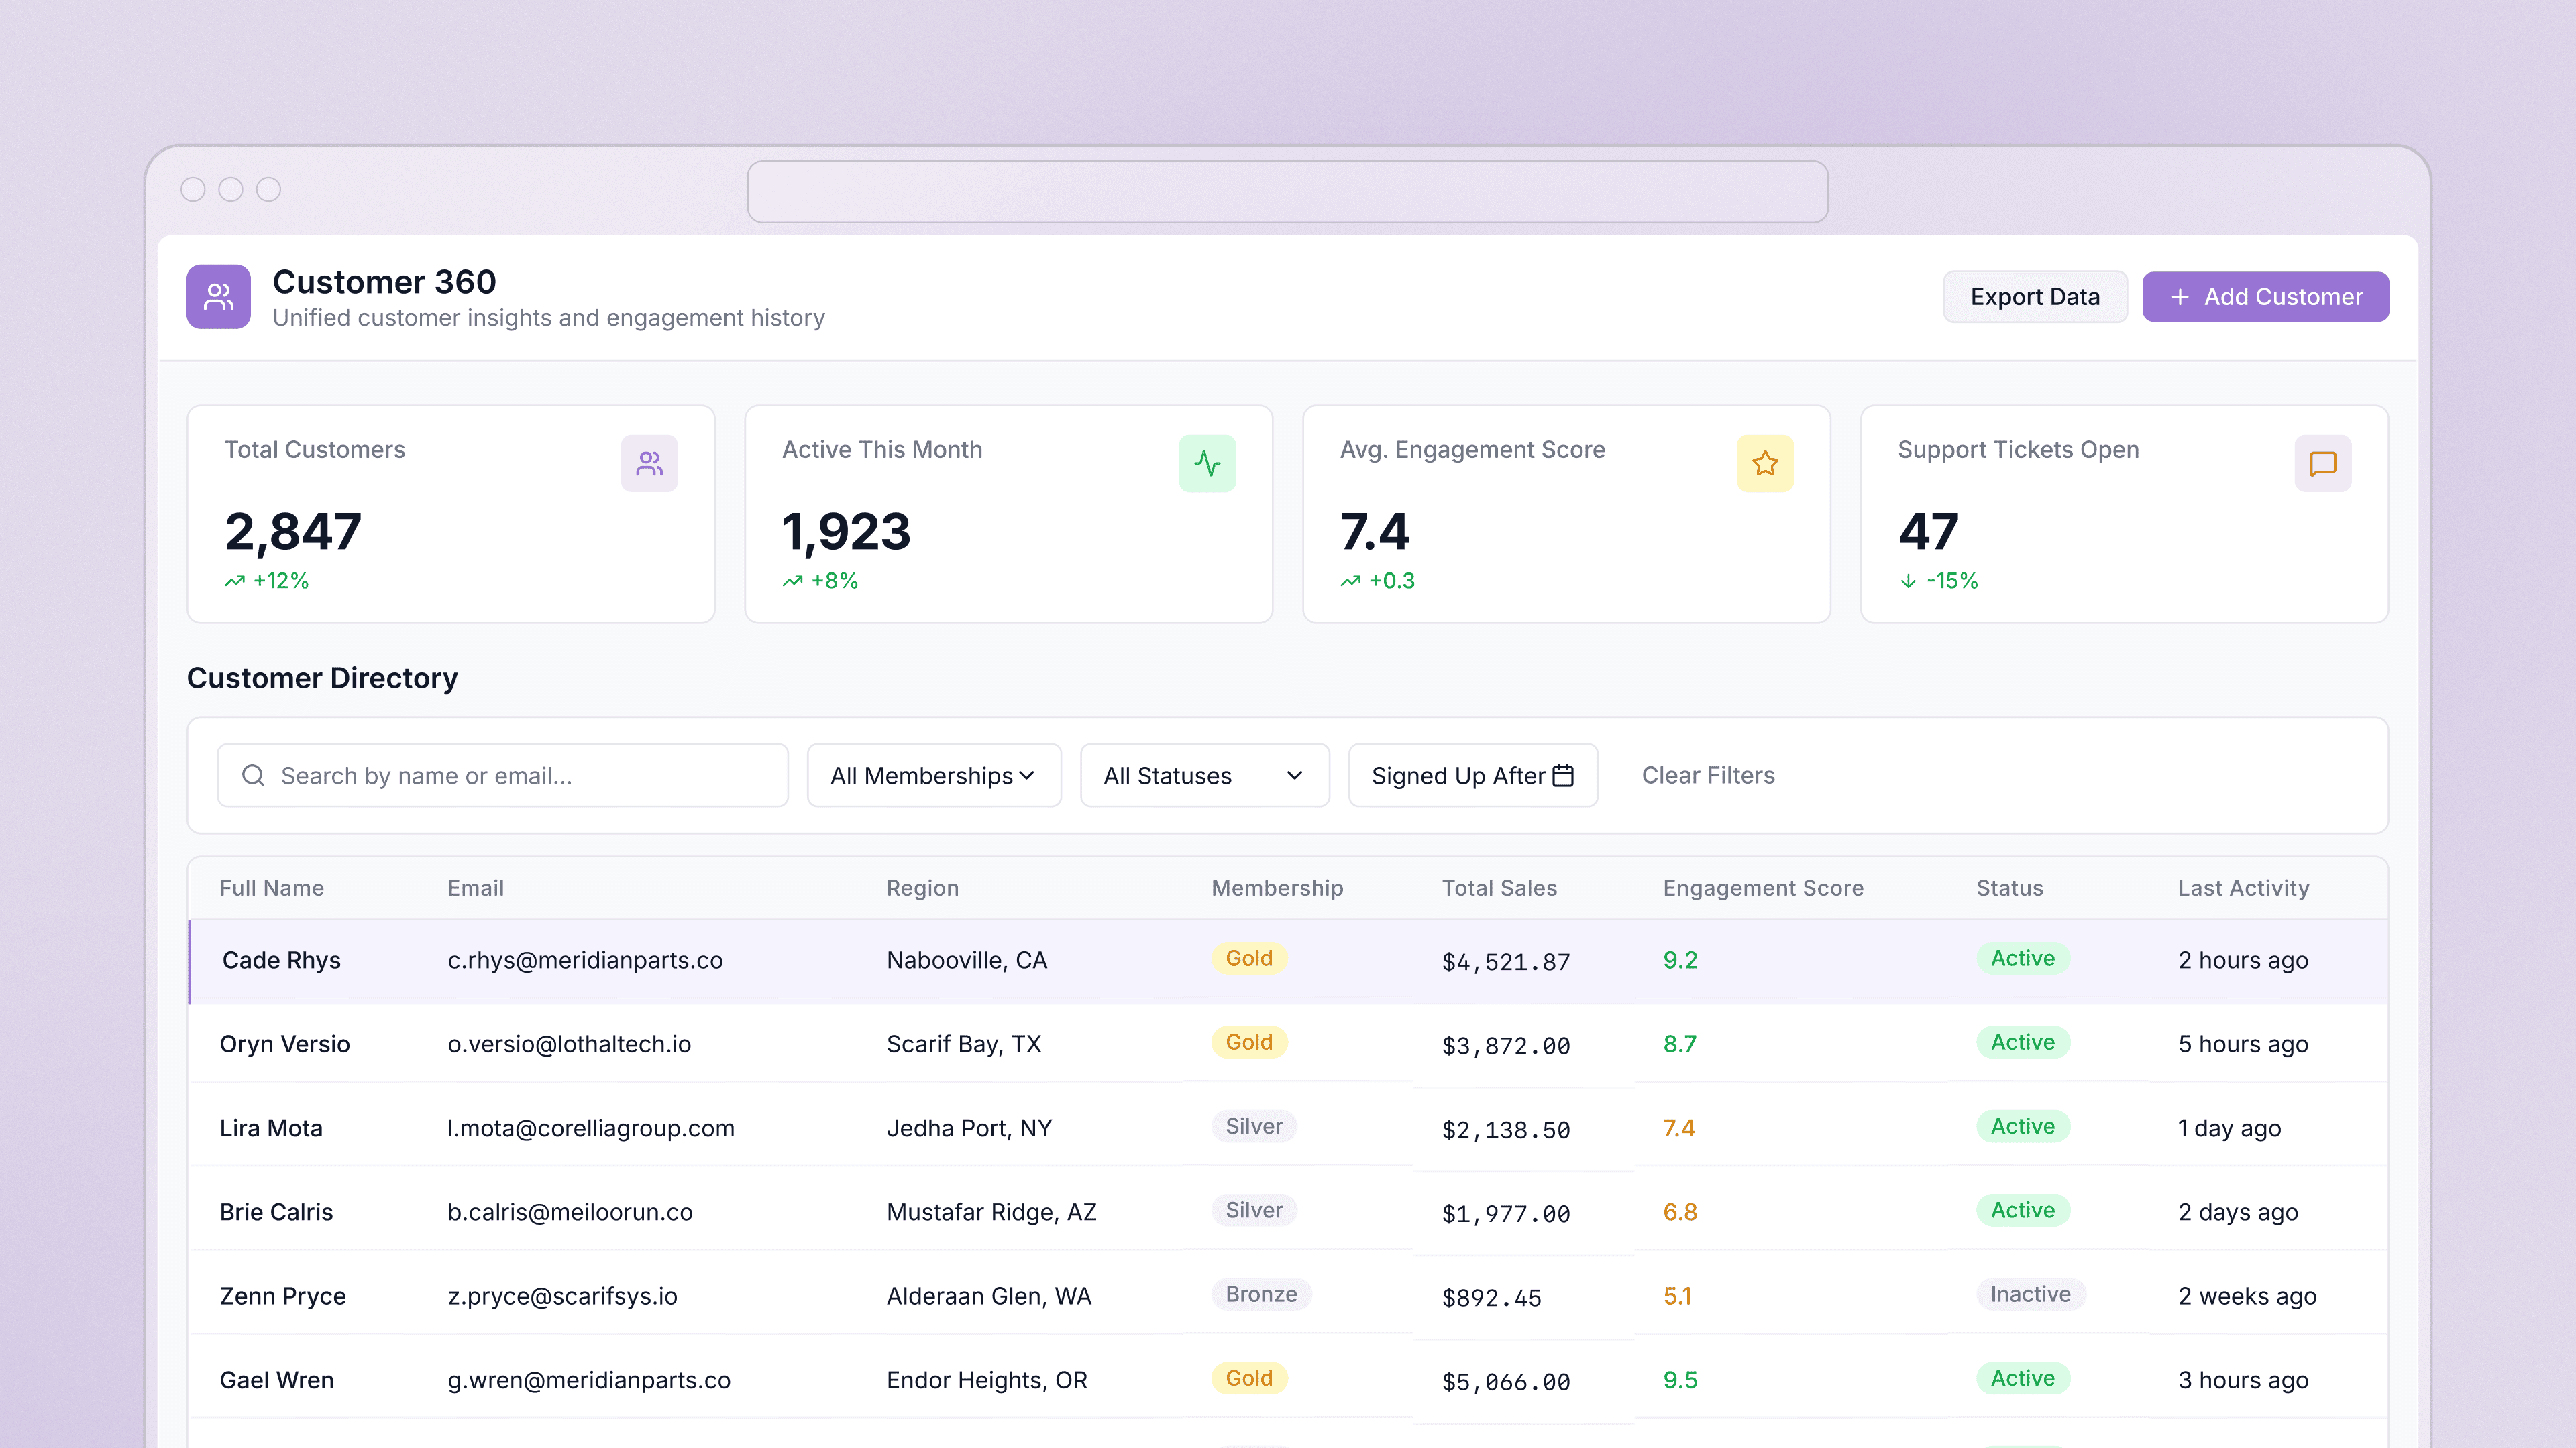This screenshot has height=1448, width=2576.
Task: Click the search magnifier icon
Action: click(x=253, y=776)
